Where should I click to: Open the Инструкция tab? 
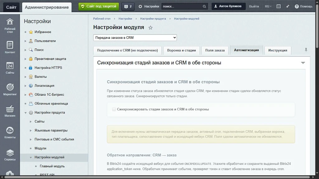(278, 50)
